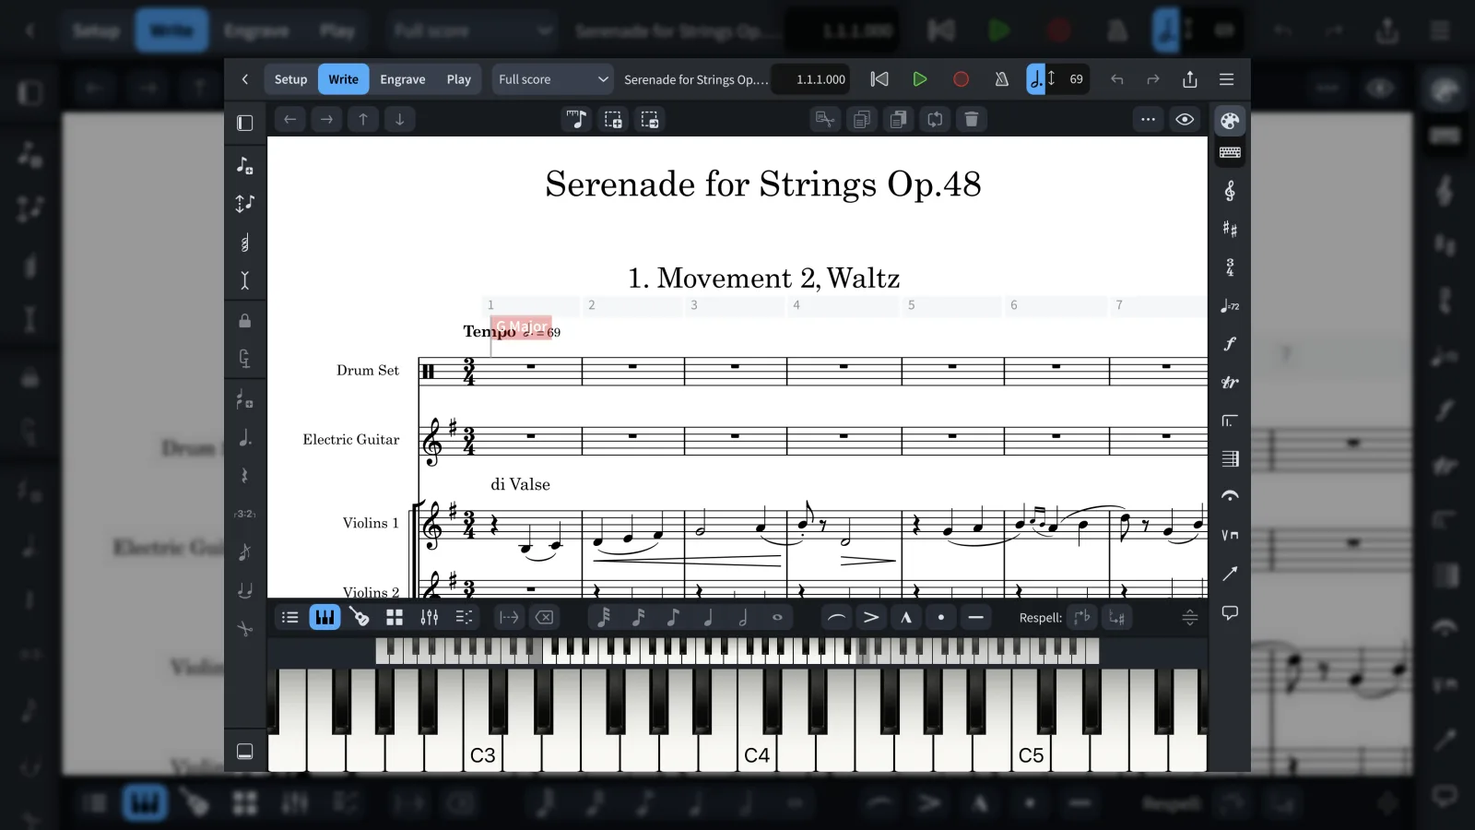Delete the selected item
This screenshot has height=830, width=1475.
click(x=972, y=120)
